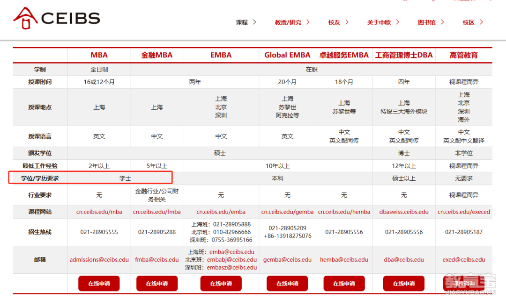Open the cn.ceibs.edu/emba website link
The width and height of the screenshot is (506, 306).
[221, 212]
